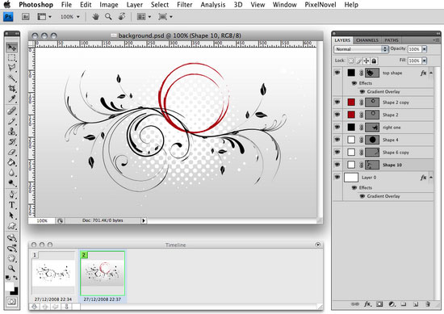The image size is (444, 314).
Task: Open the Arrange Documents dropdown
Action: click(144, 17)
